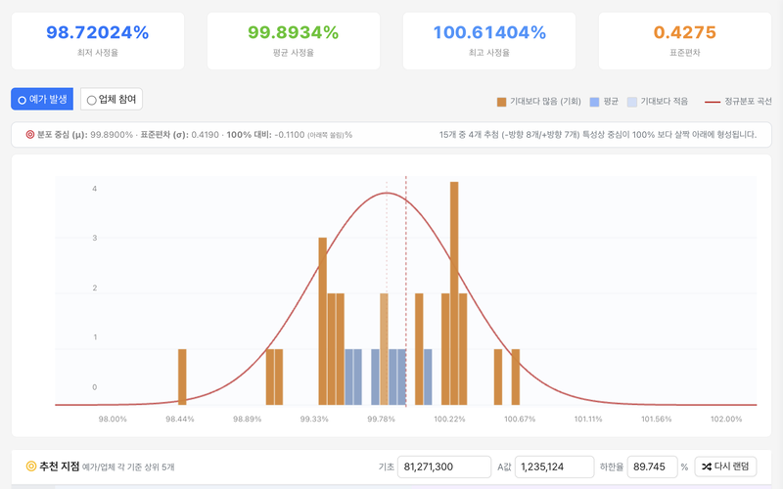Click the red dashed 100% vertical line
The image size is (783, 489).
coord(406,290)
